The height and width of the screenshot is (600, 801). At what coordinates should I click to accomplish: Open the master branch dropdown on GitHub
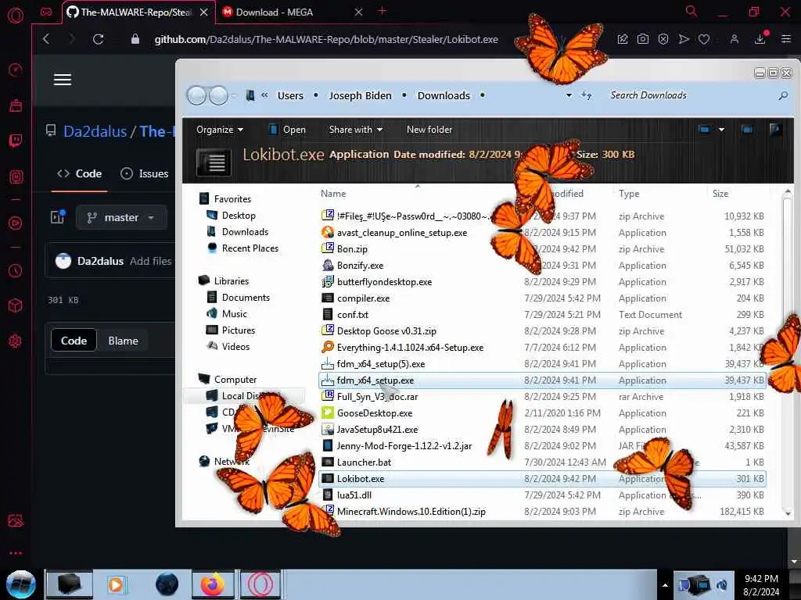click(x=121, y=217)
